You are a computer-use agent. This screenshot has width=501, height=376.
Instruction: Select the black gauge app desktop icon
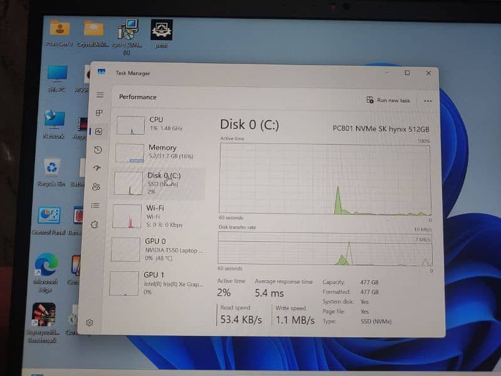coord(162,34)
